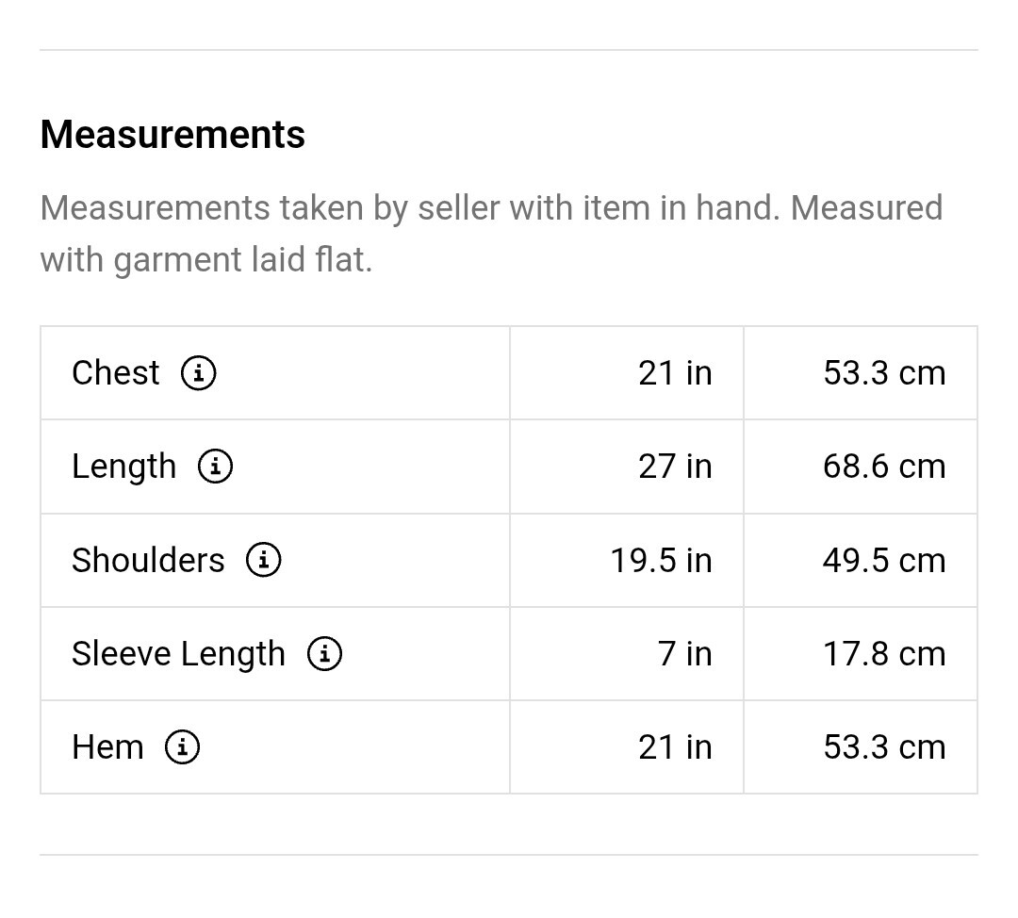Click the Hem info icon
This screenshot has width=1018, height=918.
click(x=182, y=747)
